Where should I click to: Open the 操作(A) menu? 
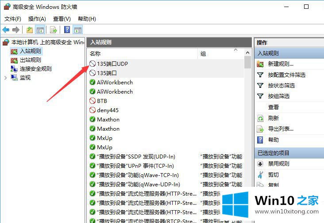click(37, 19)
